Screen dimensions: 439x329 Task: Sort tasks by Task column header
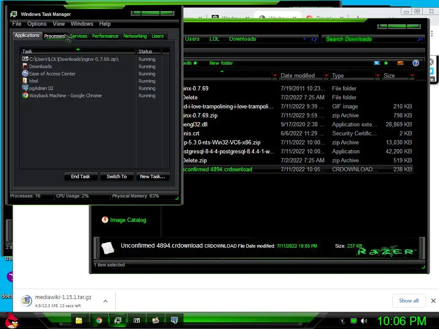pyautogui.click(x=78, y=51)
